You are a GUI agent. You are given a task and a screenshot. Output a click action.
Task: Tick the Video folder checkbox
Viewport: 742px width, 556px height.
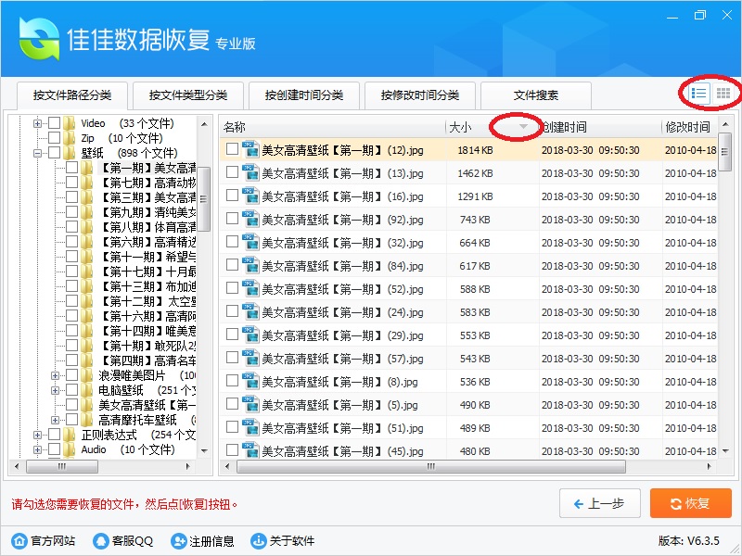pyautogui.click(x=54, y=123)
